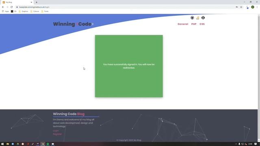Bookmark this page with the star icon

(x=241, y=7)
